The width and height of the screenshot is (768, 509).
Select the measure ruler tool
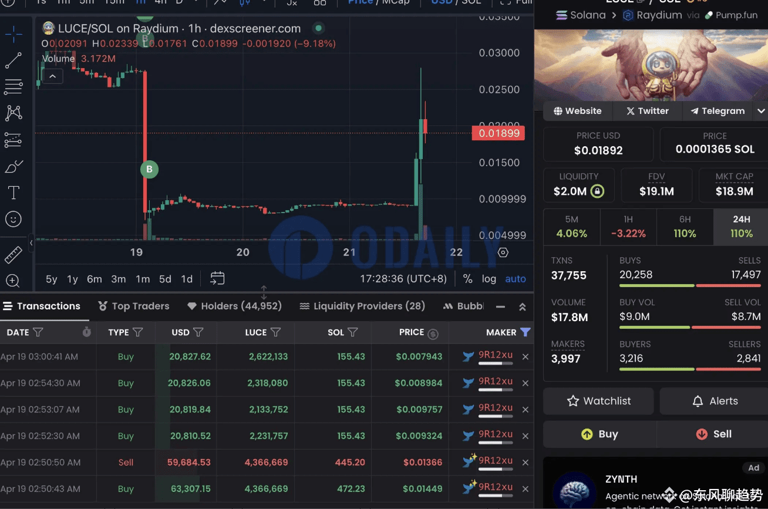tap(14, 254)
